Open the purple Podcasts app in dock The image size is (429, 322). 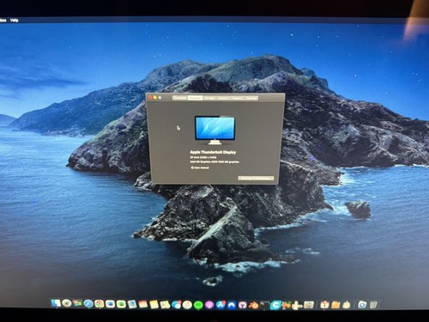(x=209, y=305)
